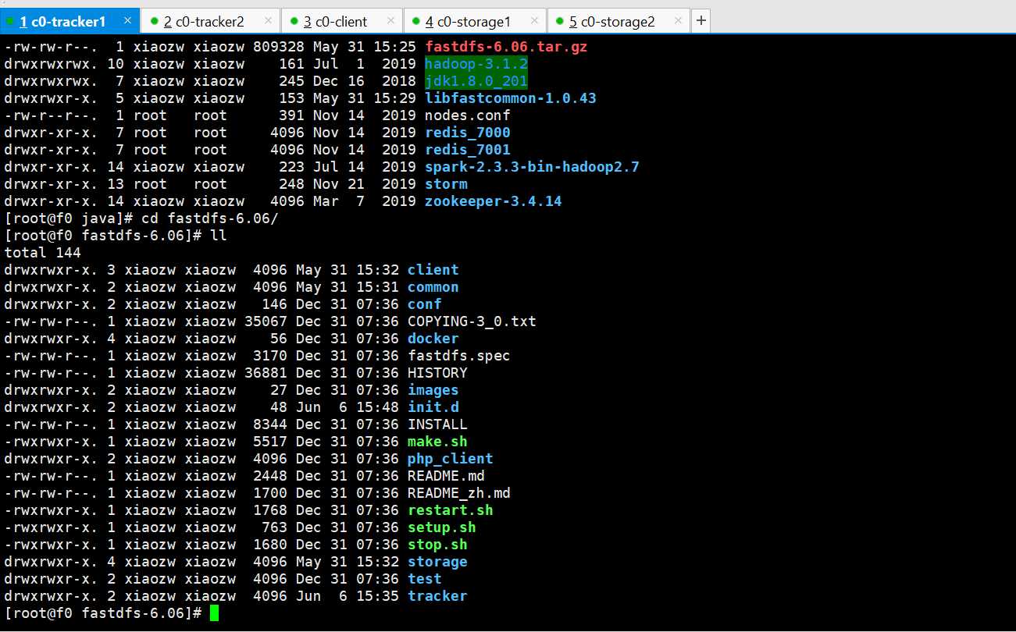1016x632 pixels.
Task: Click the green status dot on c0-client tab
Action: 294,21
